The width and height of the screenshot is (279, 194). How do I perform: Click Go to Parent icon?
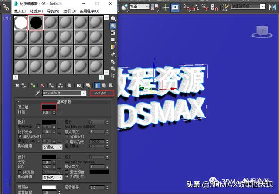[x=104, y=86]
